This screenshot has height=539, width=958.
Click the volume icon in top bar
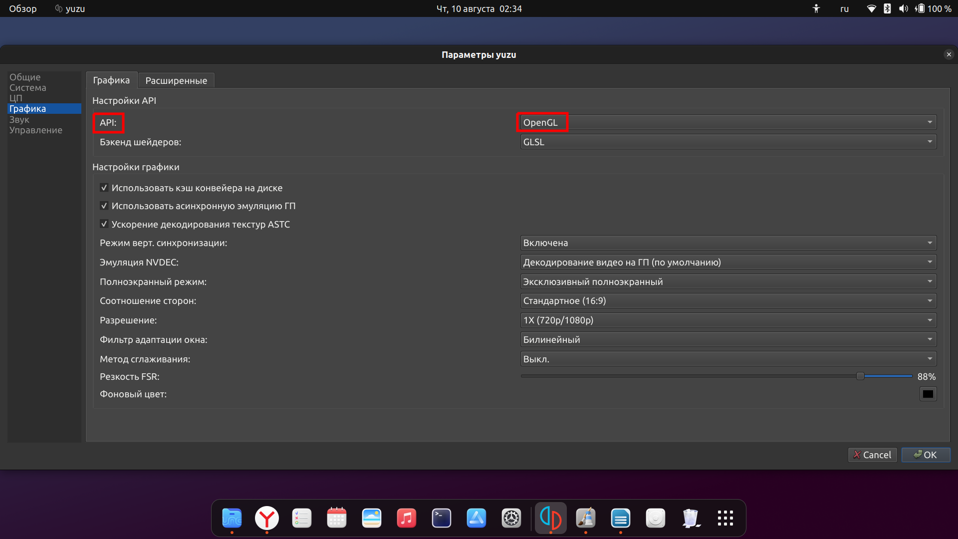903,8
